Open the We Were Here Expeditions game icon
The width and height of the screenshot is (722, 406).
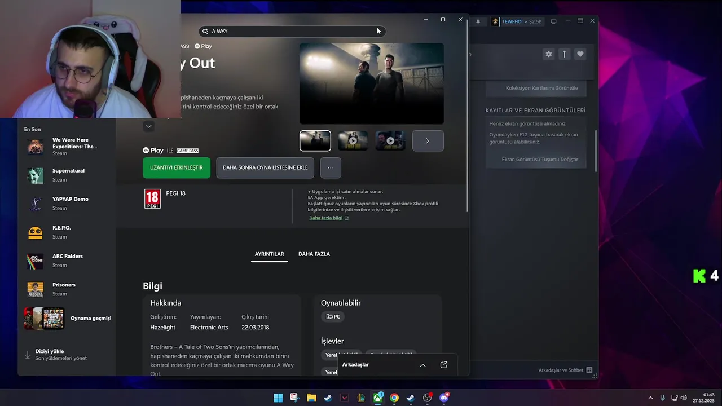pyautogui.click(x=35, y=147)
